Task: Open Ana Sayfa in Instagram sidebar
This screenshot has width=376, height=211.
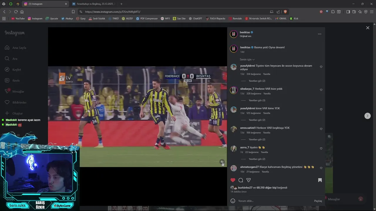Action: click(x=16, y=48)
